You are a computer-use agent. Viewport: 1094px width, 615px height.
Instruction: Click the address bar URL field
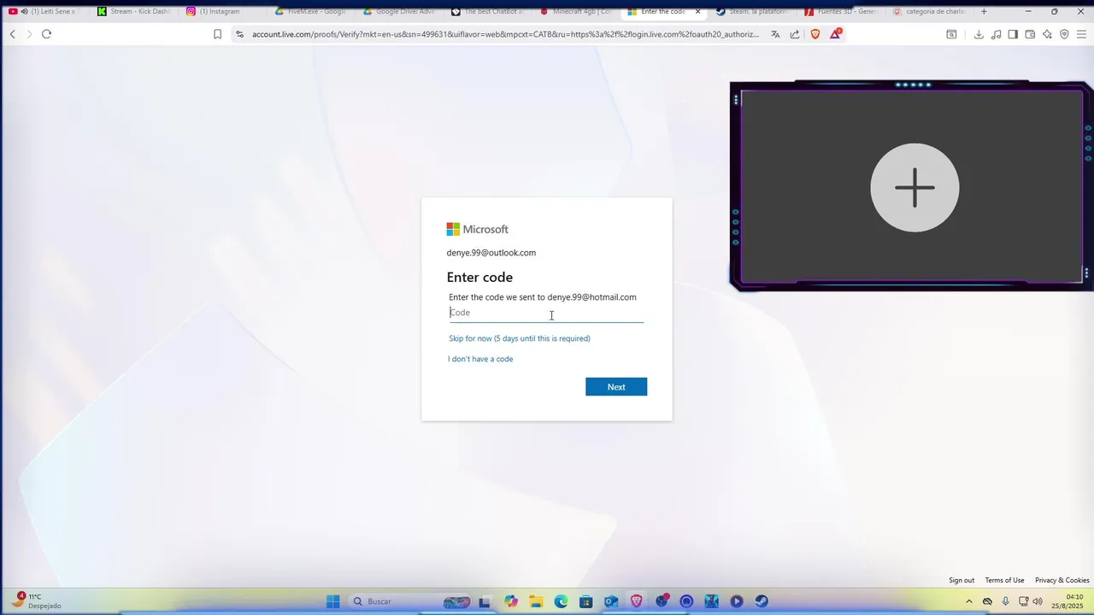pos(504,34)
